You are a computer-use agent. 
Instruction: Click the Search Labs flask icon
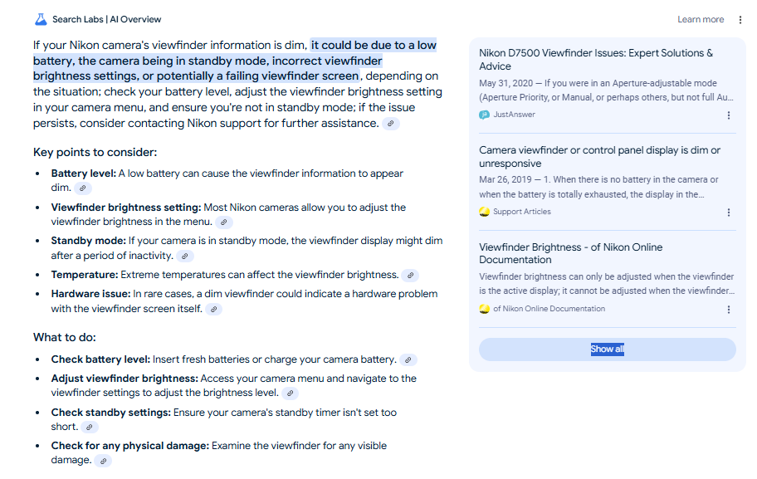41,19
